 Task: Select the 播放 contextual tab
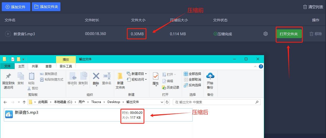pyautogui.click(x=66, y=59)
